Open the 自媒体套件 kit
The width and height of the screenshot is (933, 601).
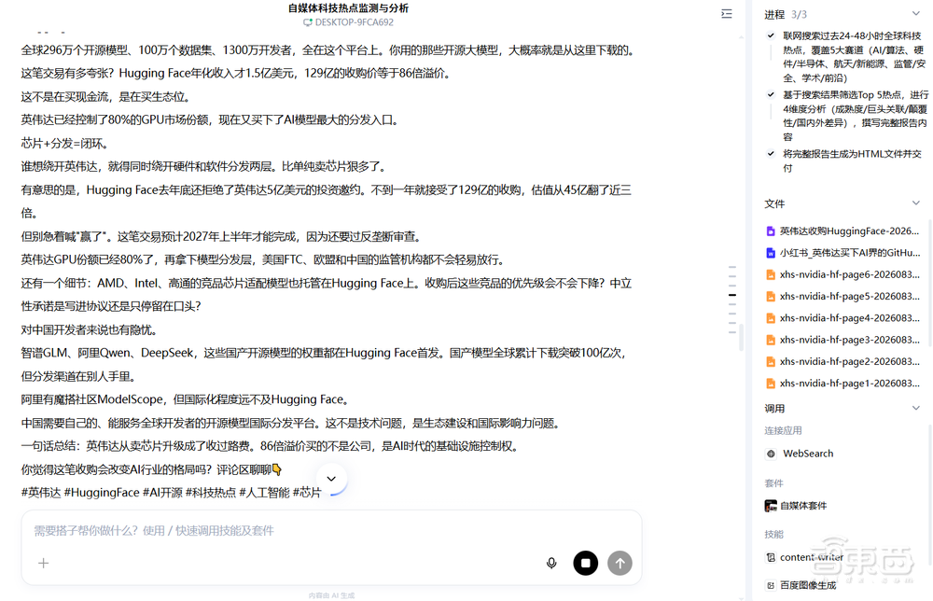[796, 506]
